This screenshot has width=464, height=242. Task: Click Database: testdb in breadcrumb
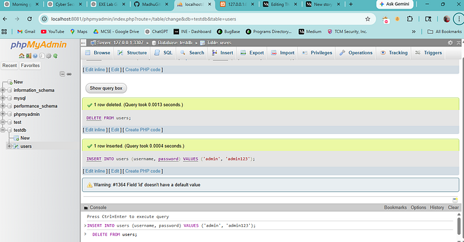[x=174, y=43]
